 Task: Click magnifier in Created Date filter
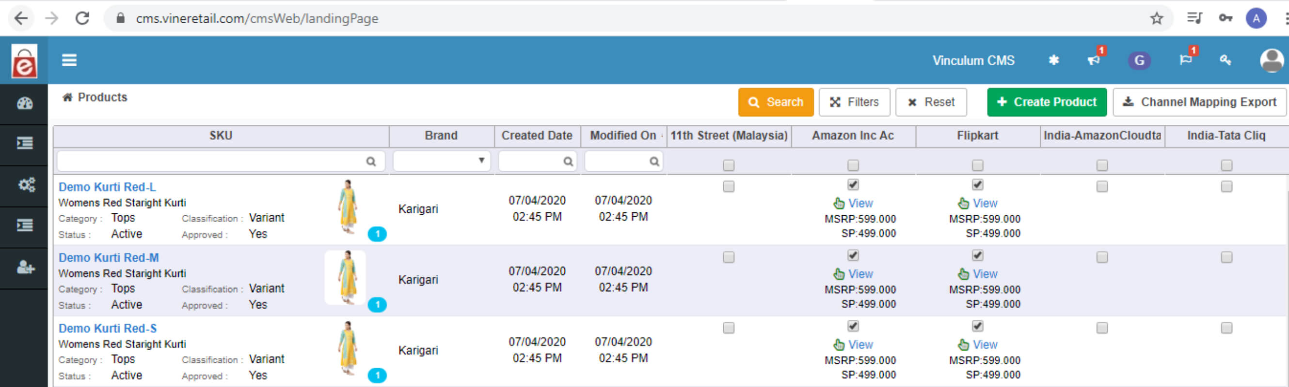pos(568,161)
